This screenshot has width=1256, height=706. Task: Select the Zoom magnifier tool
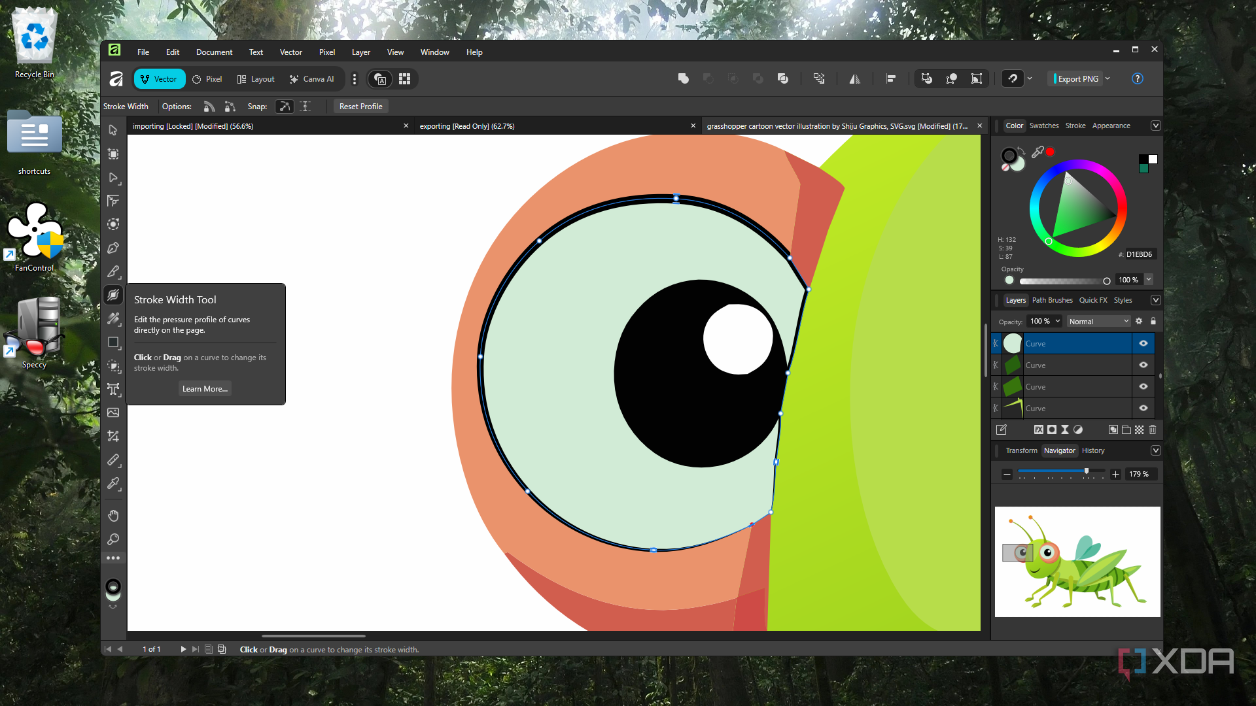(113, 539)
